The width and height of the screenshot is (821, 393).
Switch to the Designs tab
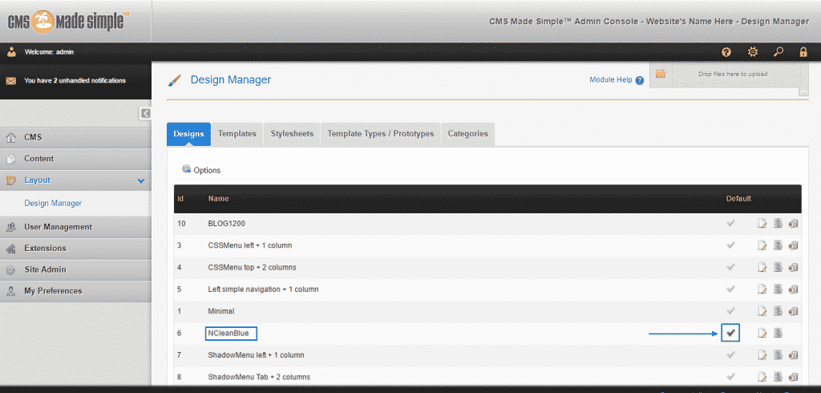tap(188, 134)
